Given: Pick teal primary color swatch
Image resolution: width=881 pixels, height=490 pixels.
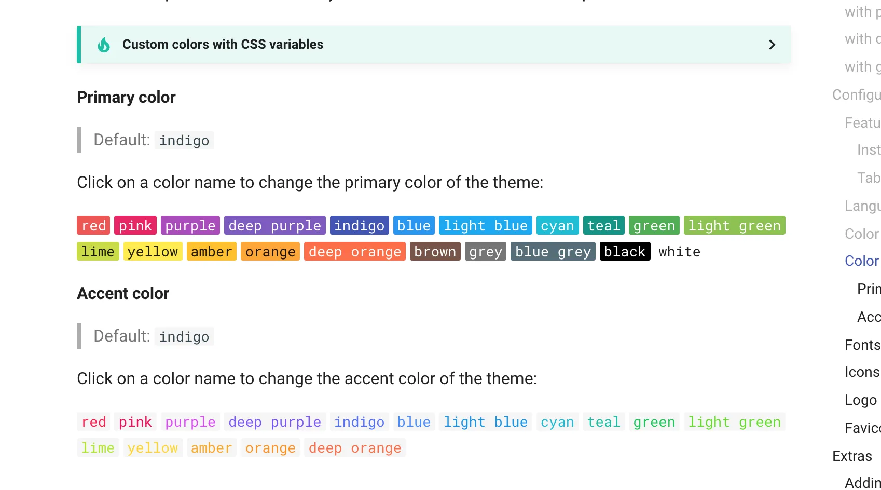Looking at the screenshot, I should (603, 226).
